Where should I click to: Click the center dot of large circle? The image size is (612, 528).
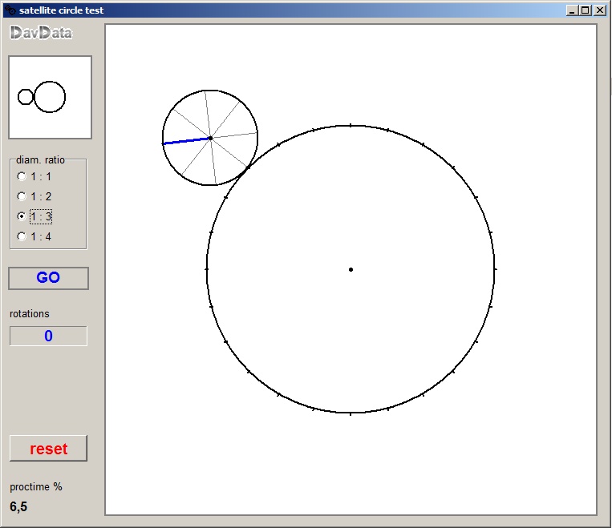tap(351, 269)
